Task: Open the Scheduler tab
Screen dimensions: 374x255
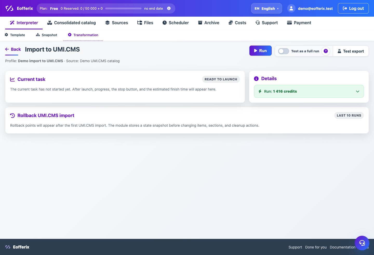Action: coord(176,23)
